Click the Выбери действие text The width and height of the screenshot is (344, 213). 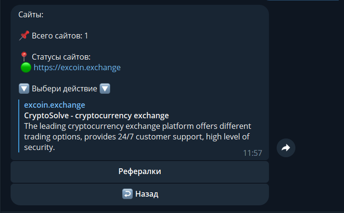[x=64, y=89]
